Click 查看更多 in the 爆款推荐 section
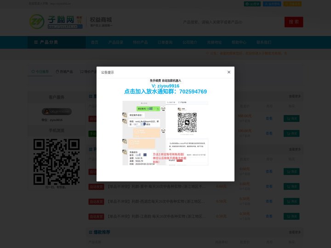 coord(295,232)
